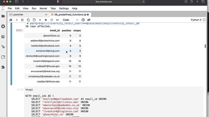Click the 'WITH email_ids AS (' code line
Screen dimensions: 209x117
40,96
